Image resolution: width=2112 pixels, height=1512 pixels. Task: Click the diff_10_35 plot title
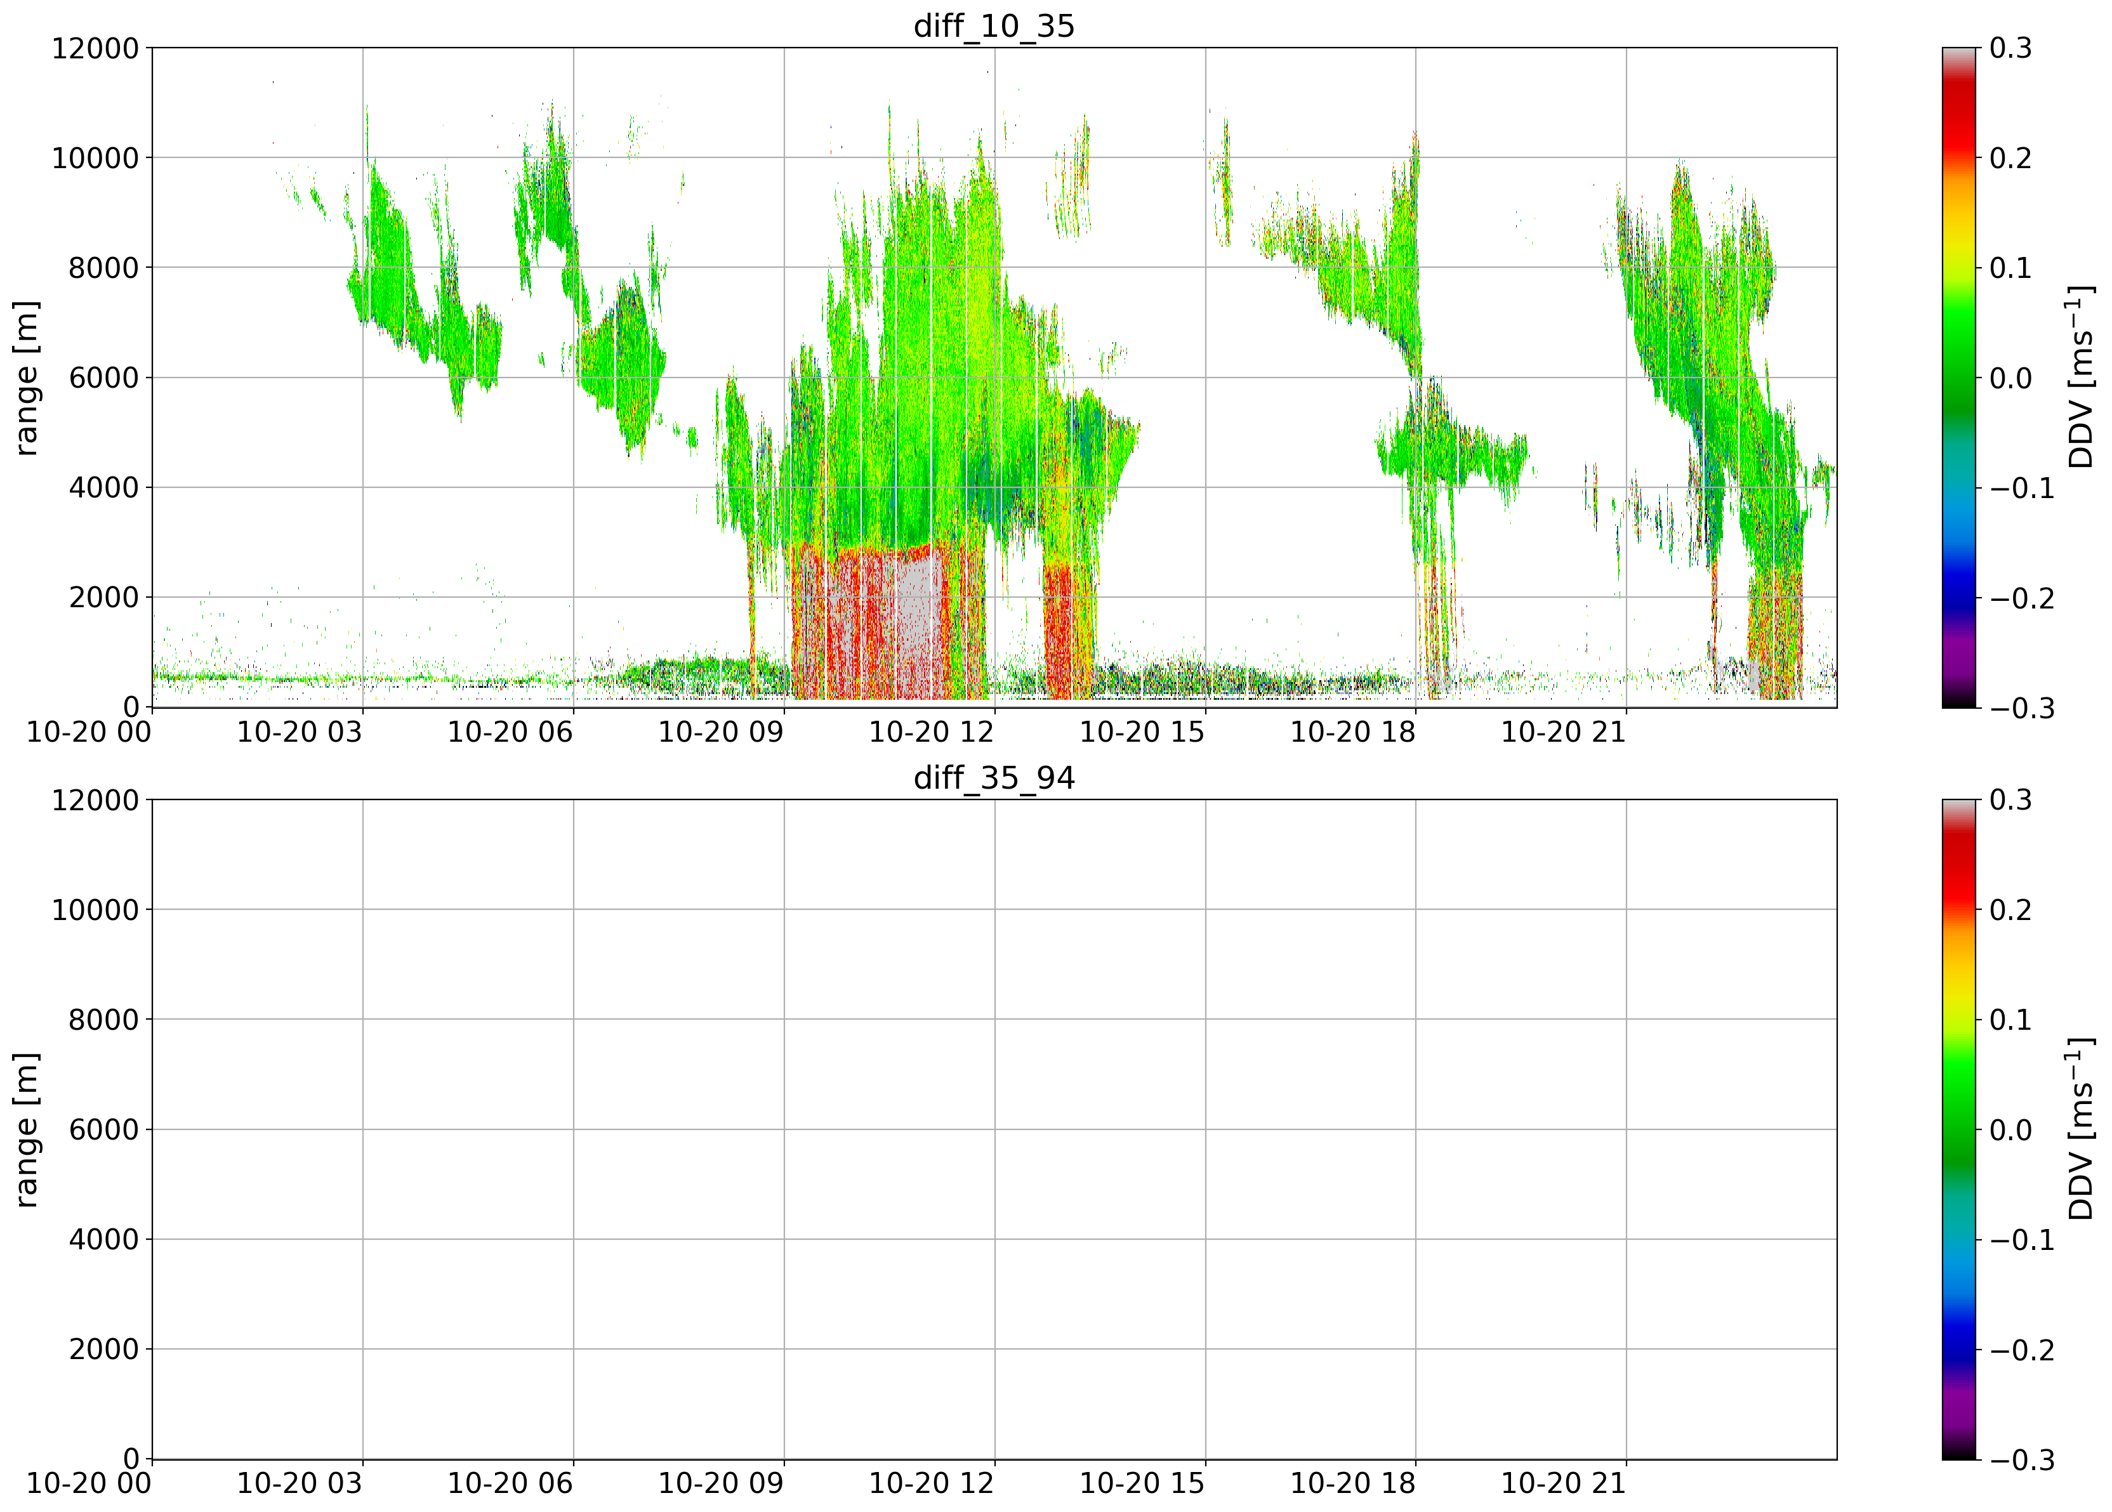994,26
